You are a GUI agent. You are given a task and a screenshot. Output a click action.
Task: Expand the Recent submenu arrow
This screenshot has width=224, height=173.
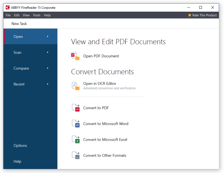48,84
